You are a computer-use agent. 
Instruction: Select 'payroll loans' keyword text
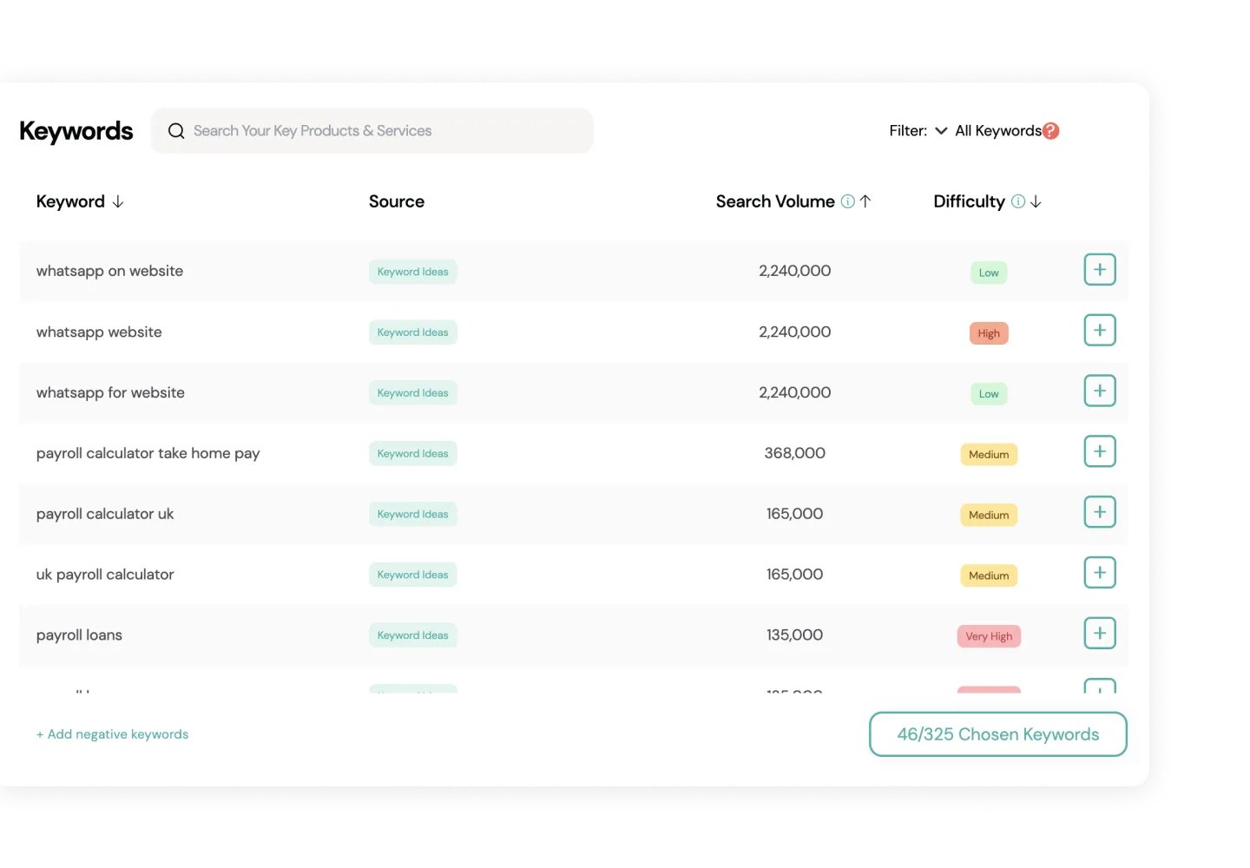coord(79,635)
